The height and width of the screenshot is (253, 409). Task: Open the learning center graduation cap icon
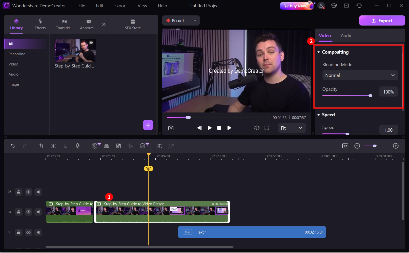pyautogui.click(x=334, y=6)
